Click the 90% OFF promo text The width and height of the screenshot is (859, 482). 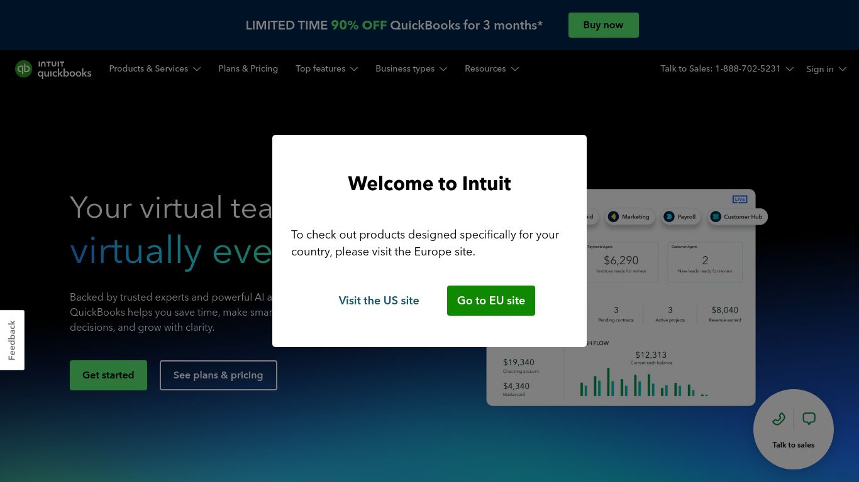pyautogui.click(x=359, y=25)
